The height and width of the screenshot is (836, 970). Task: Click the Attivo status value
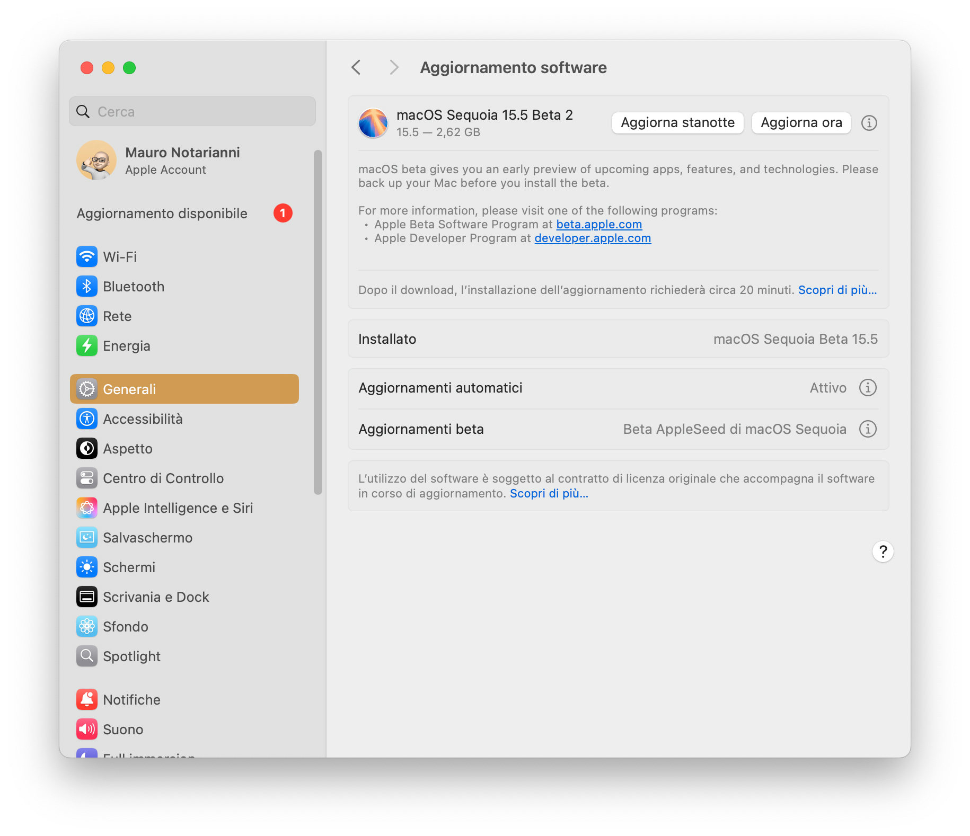(828, 388)
